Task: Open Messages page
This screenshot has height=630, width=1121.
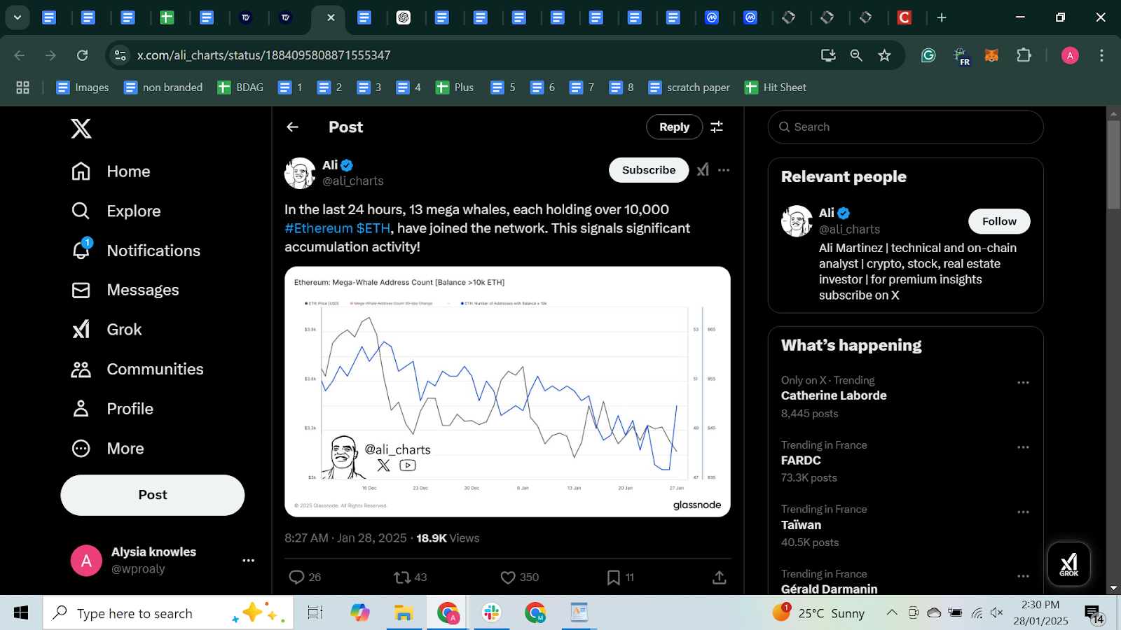Action: [x=125, y=290]
